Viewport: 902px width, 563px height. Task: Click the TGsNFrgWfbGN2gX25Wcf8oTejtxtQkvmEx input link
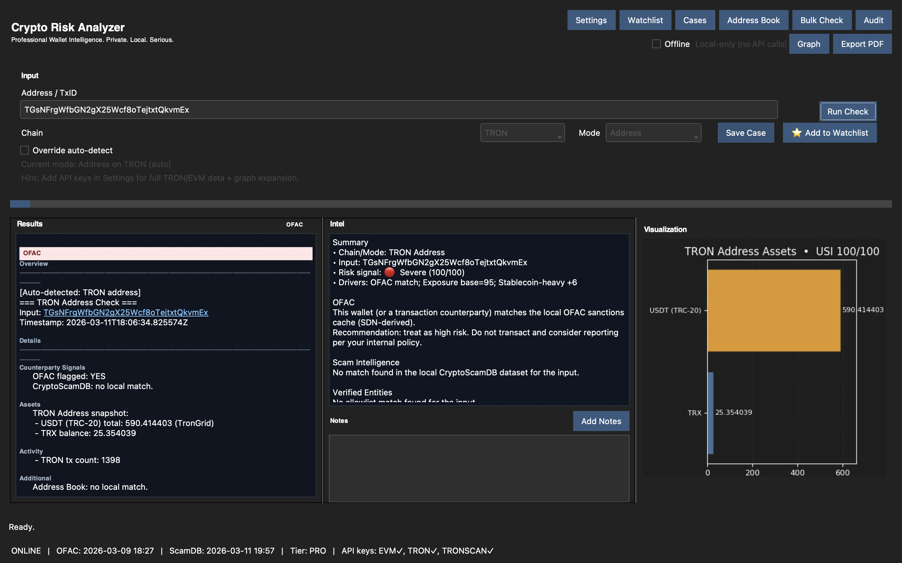[x=126, y=312]
